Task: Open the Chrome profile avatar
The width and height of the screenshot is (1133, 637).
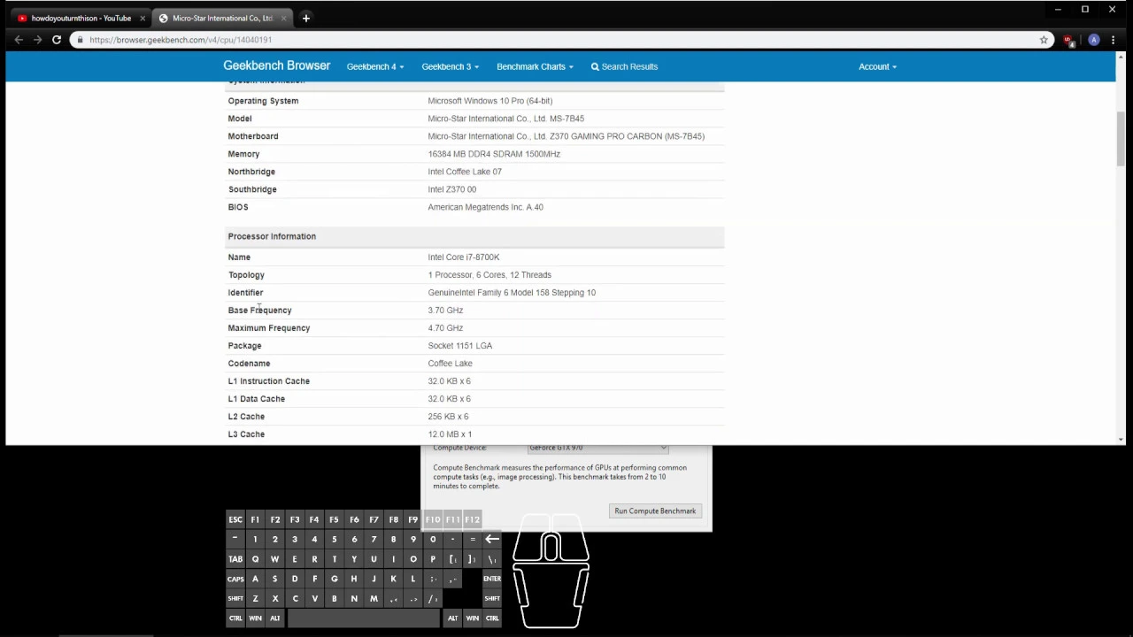Action: click(x=1094, y=40)
